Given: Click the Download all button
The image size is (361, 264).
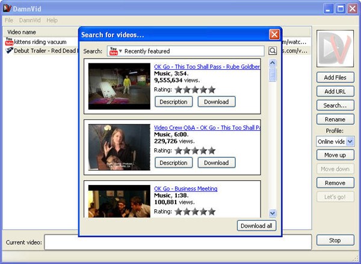Looking at the screenshot, I should (256, 225).
